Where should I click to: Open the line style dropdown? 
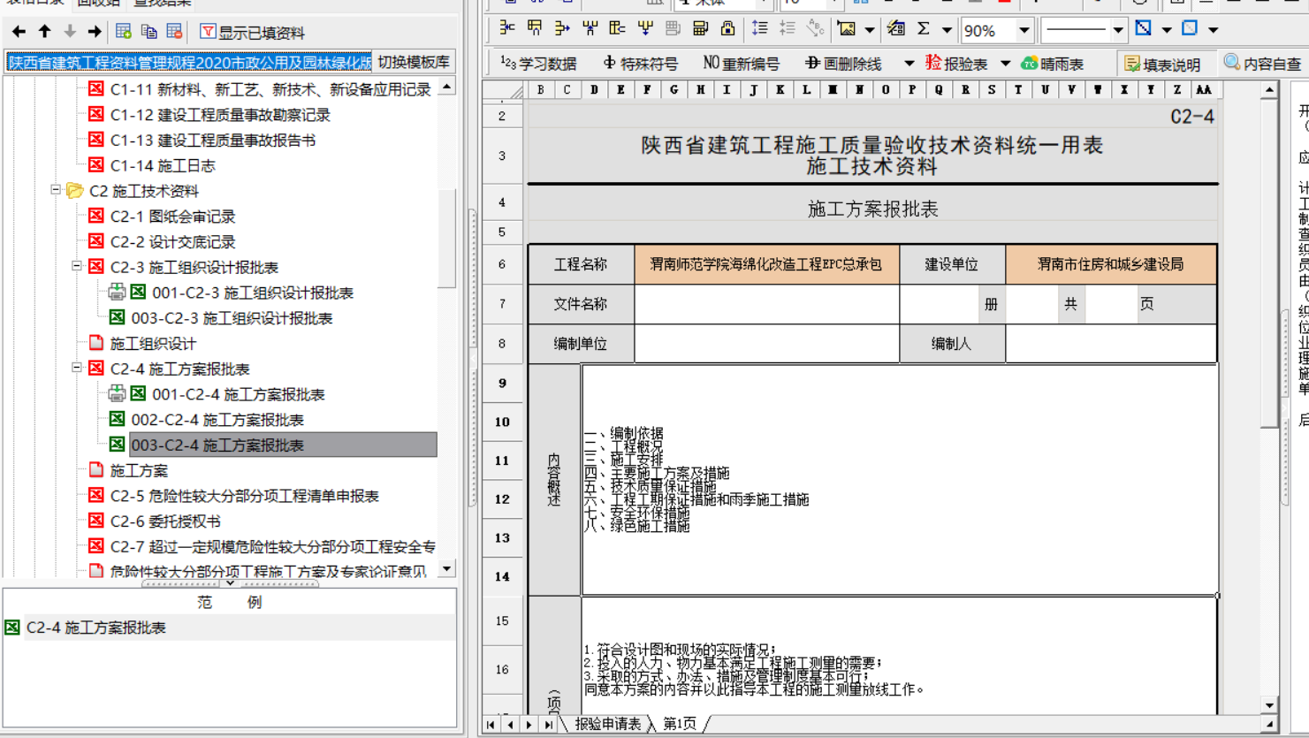pos(1117,30)
